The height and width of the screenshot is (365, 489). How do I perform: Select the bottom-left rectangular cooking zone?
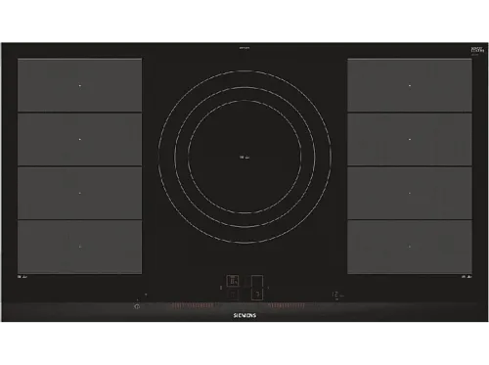[80, 247]
